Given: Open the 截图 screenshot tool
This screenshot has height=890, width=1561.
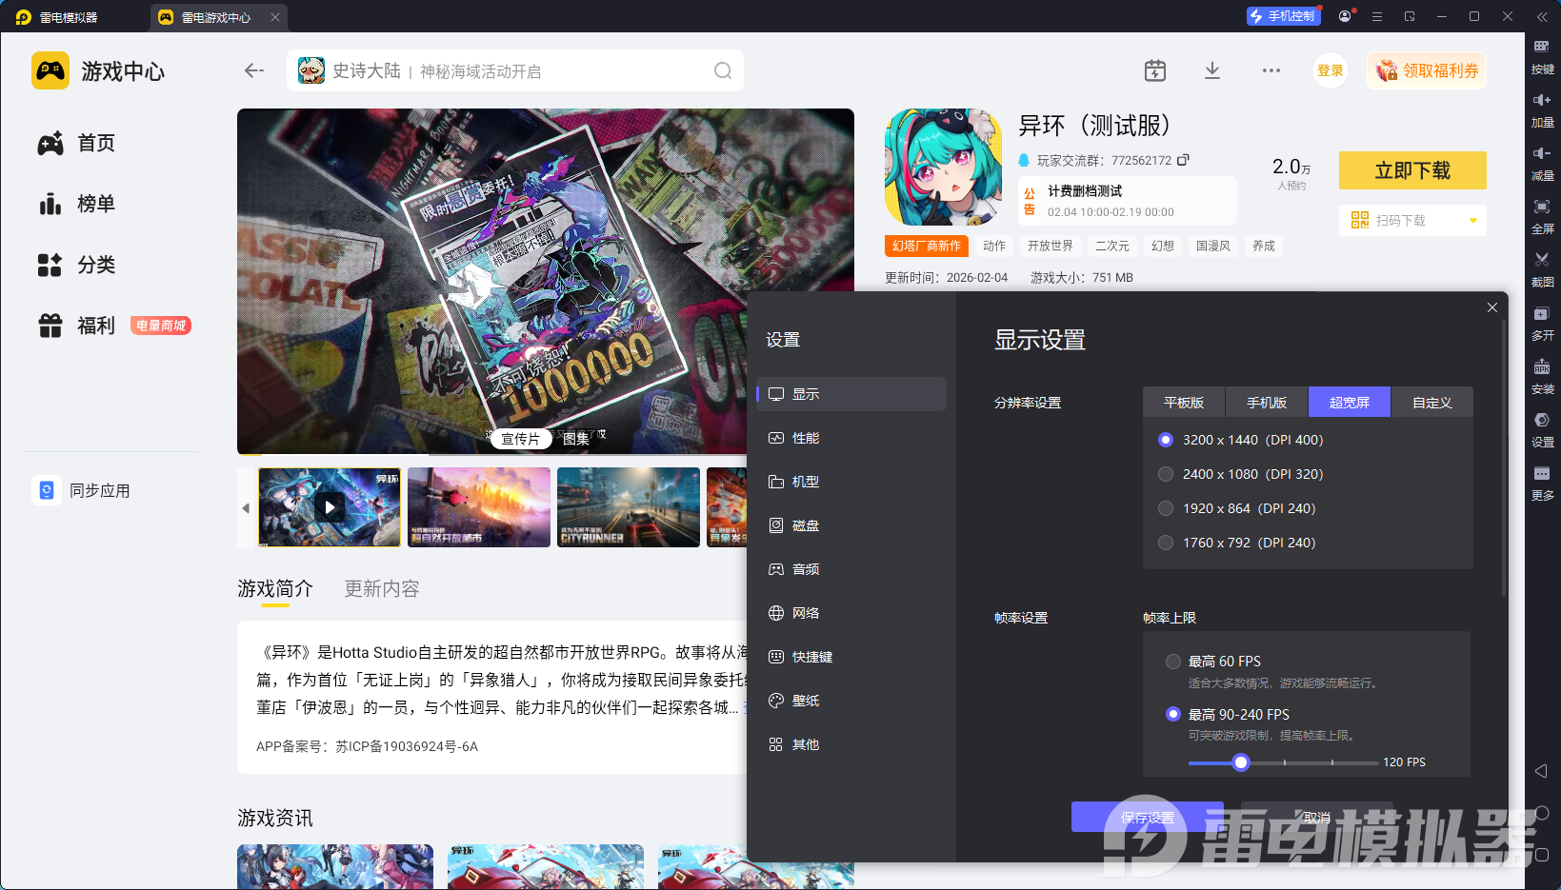Looking at the screenshot, I should point(1543,267).
